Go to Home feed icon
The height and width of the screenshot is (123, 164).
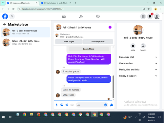(64, 16)
